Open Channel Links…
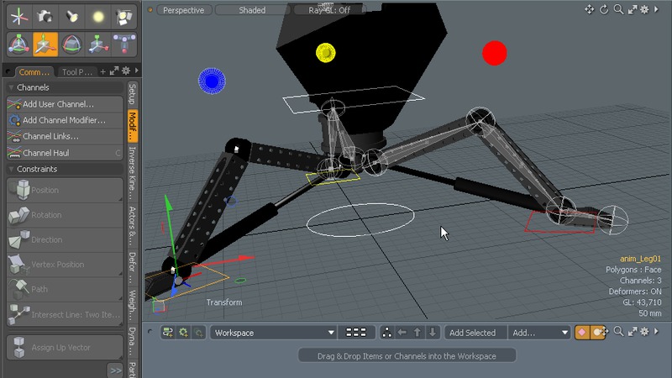 (x=65, y=136)
